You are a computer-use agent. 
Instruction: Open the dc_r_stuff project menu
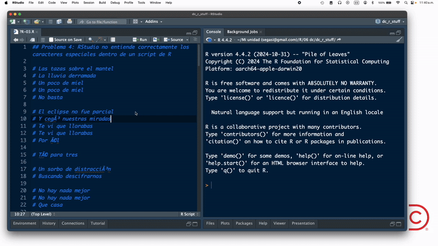tap(390, 21)
